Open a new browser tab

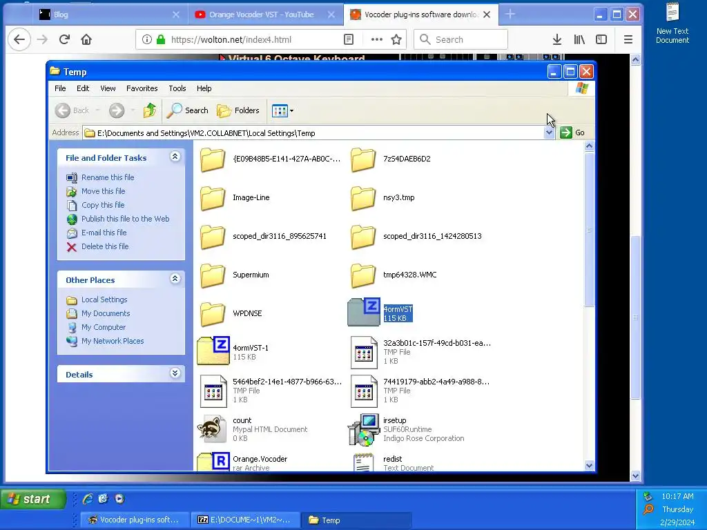point(510,14)
